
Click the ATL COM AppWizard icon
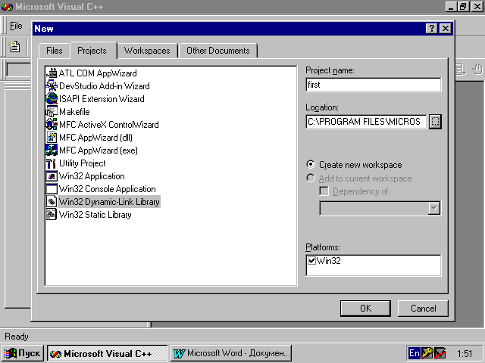(52, 73)
